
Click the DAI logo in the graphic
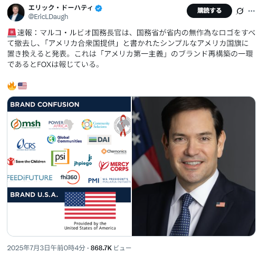(99, 140)
